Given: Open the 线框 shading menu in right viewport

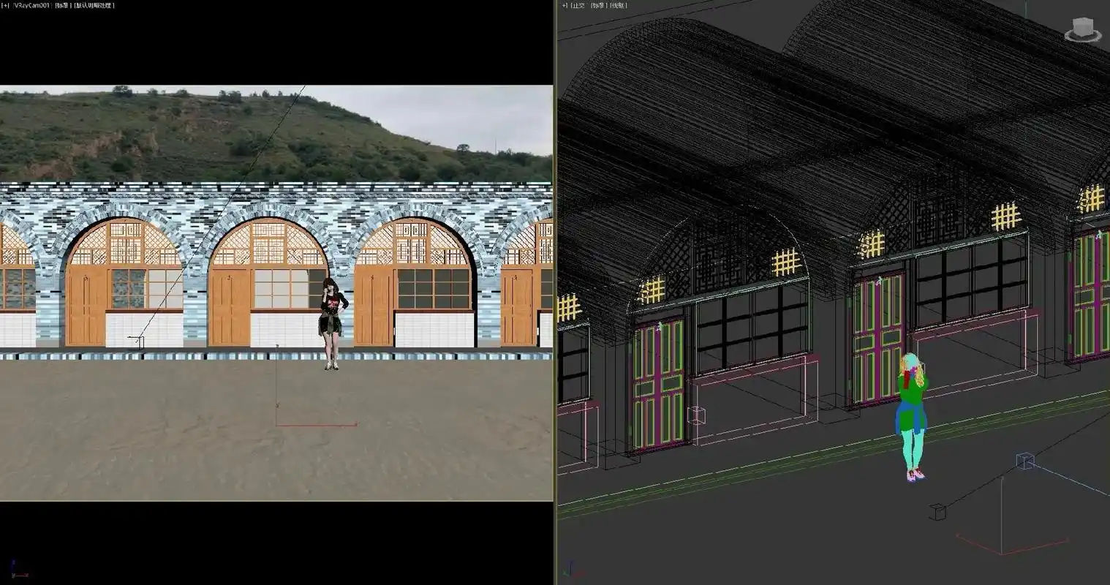Looking at the screenshot, I should pyautogui.click(x=619, y=5).
